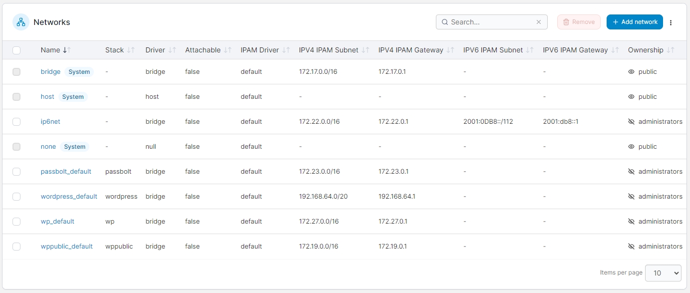Viewport: 690px width, 293px height.
Task: Click the clear search X icon
Action: [539, 22]
